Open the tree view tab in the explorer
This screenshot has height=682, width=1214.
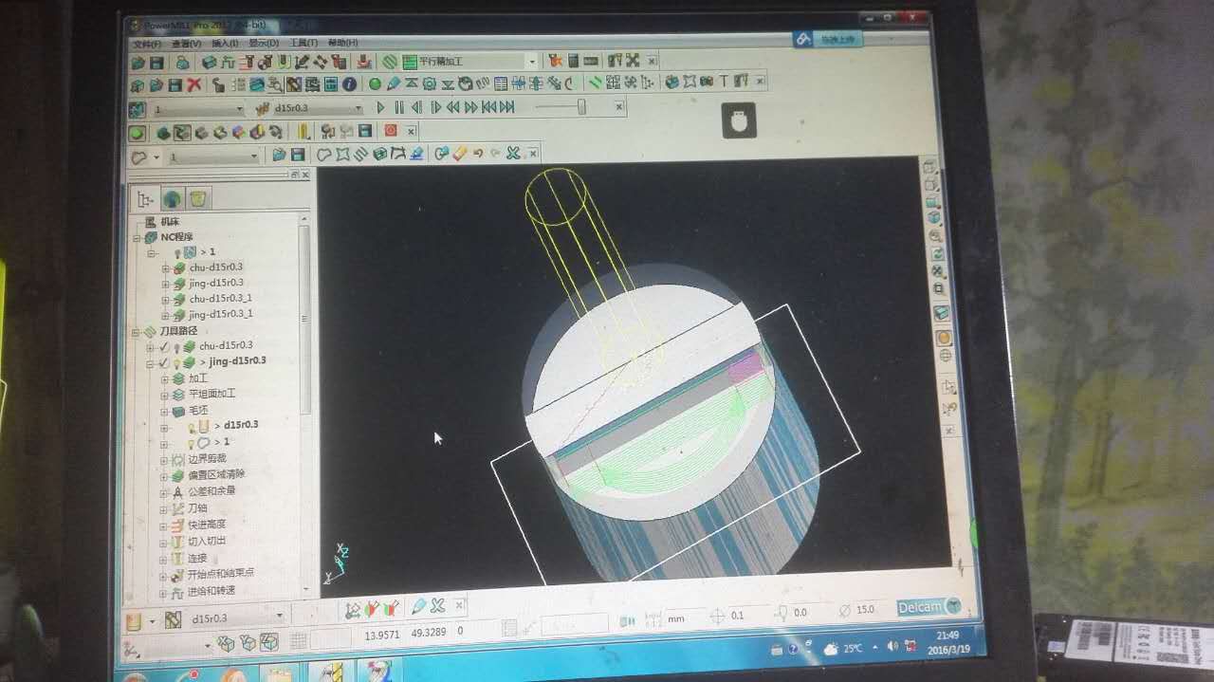[x=145, y=199]
